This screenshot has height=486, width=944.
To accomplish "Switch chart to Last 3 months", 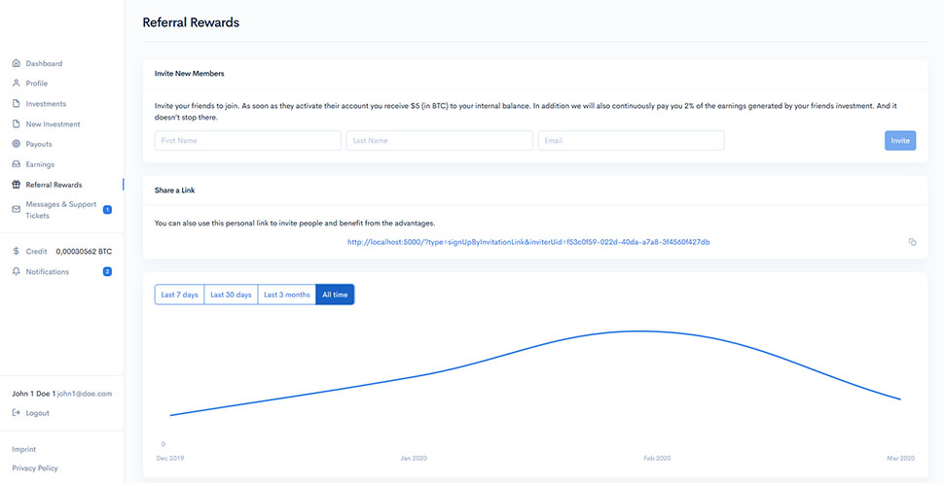I will (x=286, y=295).
